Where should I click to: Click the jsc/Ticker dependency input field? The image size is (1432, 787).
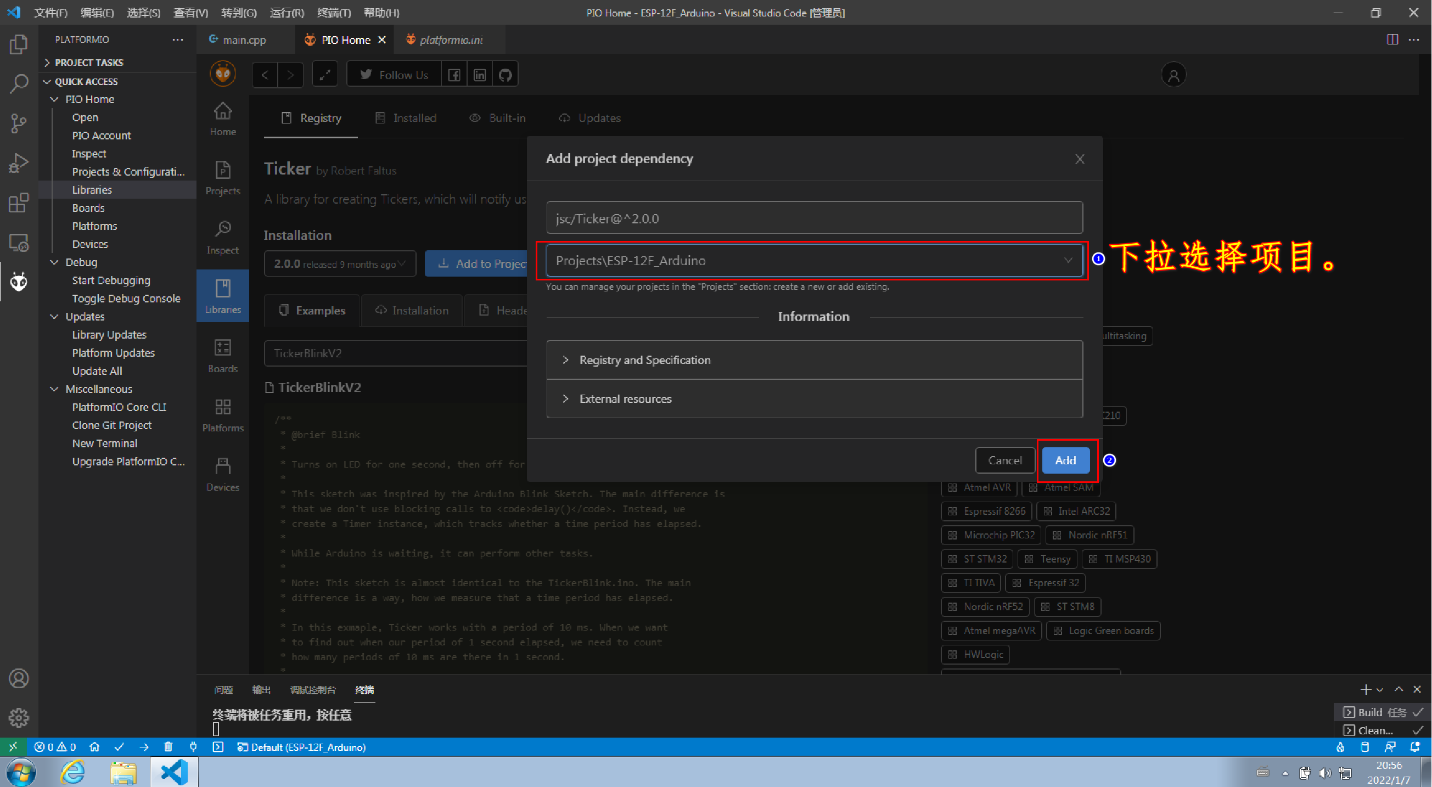click(814, 218)
